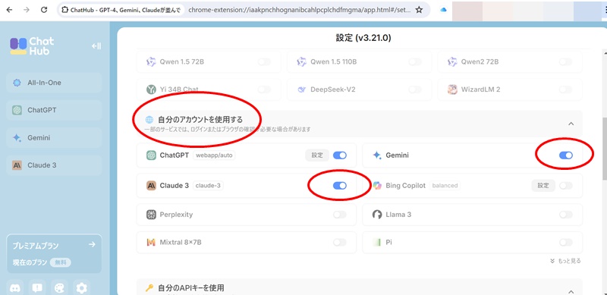This screenshot has width=607, height=295.
Task: Click the Gemini sparkle icon in settings
Action: pos(377,155)
